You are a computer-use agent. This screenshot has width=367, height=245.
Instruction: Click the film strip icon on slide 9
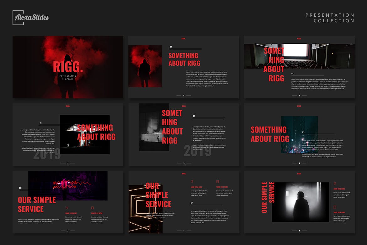point(335,207)
